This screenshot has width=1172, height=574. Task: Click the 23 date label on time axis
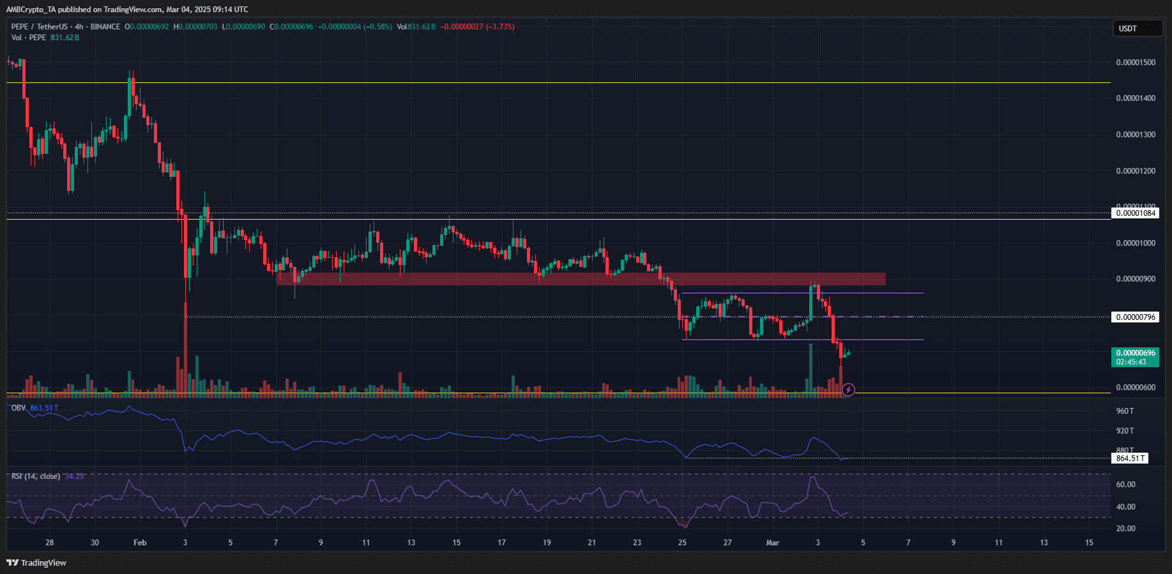coord(637,543)
